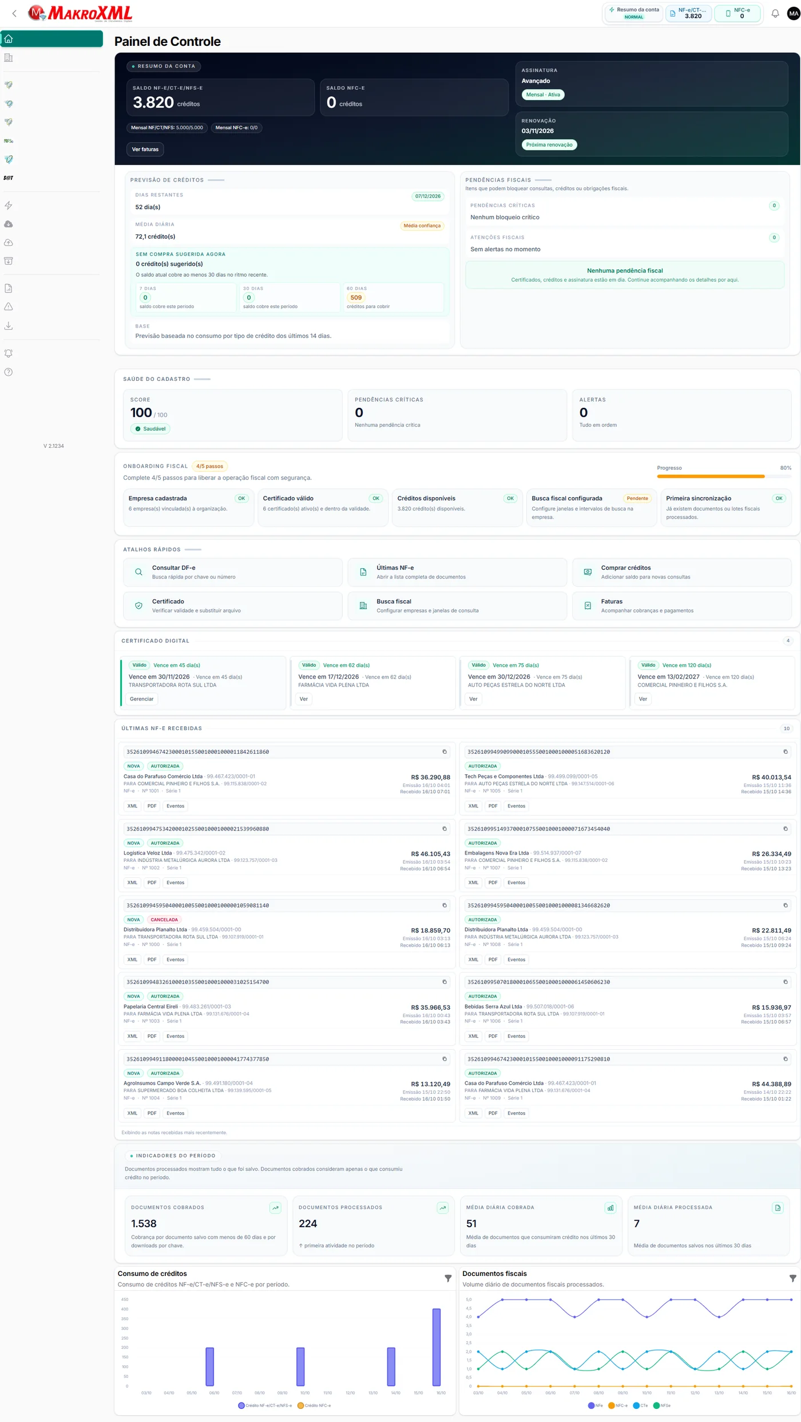This screenshot has width=801, height=1422.
Task: Open the Busca fiscal configurada Pendente step
Action: pyautogui.click(x=591, y=507)
